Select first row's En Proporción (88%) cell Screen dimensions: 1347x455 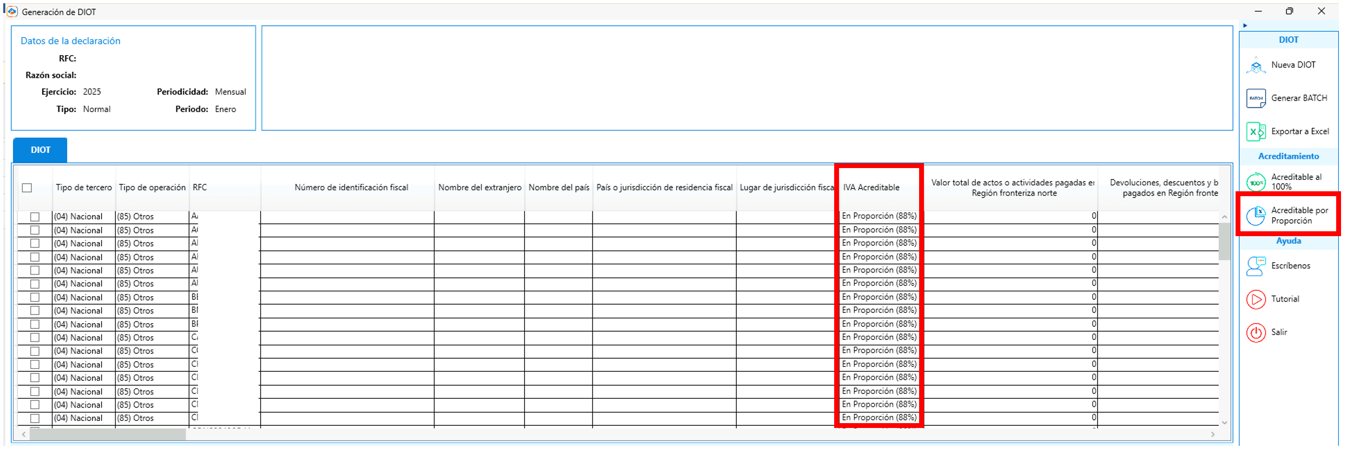tap(879, 216)
